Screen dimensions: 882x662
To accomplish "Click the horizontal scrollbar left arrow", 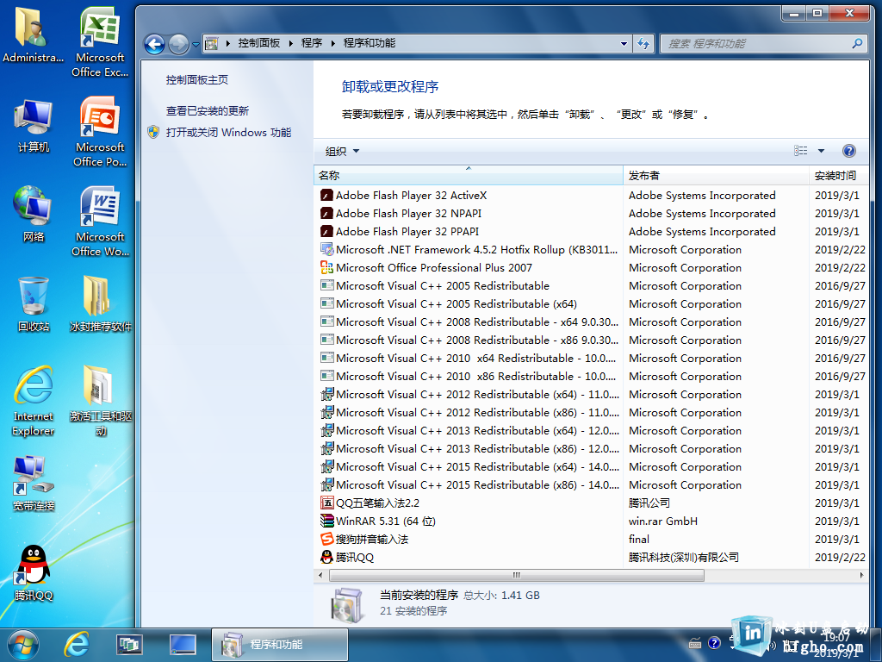I will click(x=320, y=575).
